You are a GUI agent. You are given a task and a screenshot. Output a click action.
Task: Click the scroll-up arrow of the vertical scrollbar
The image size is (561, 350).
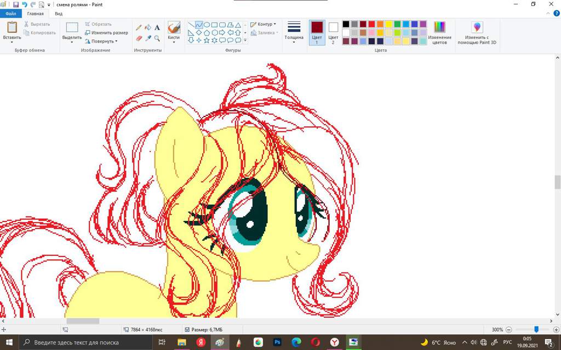click(557, 57)
